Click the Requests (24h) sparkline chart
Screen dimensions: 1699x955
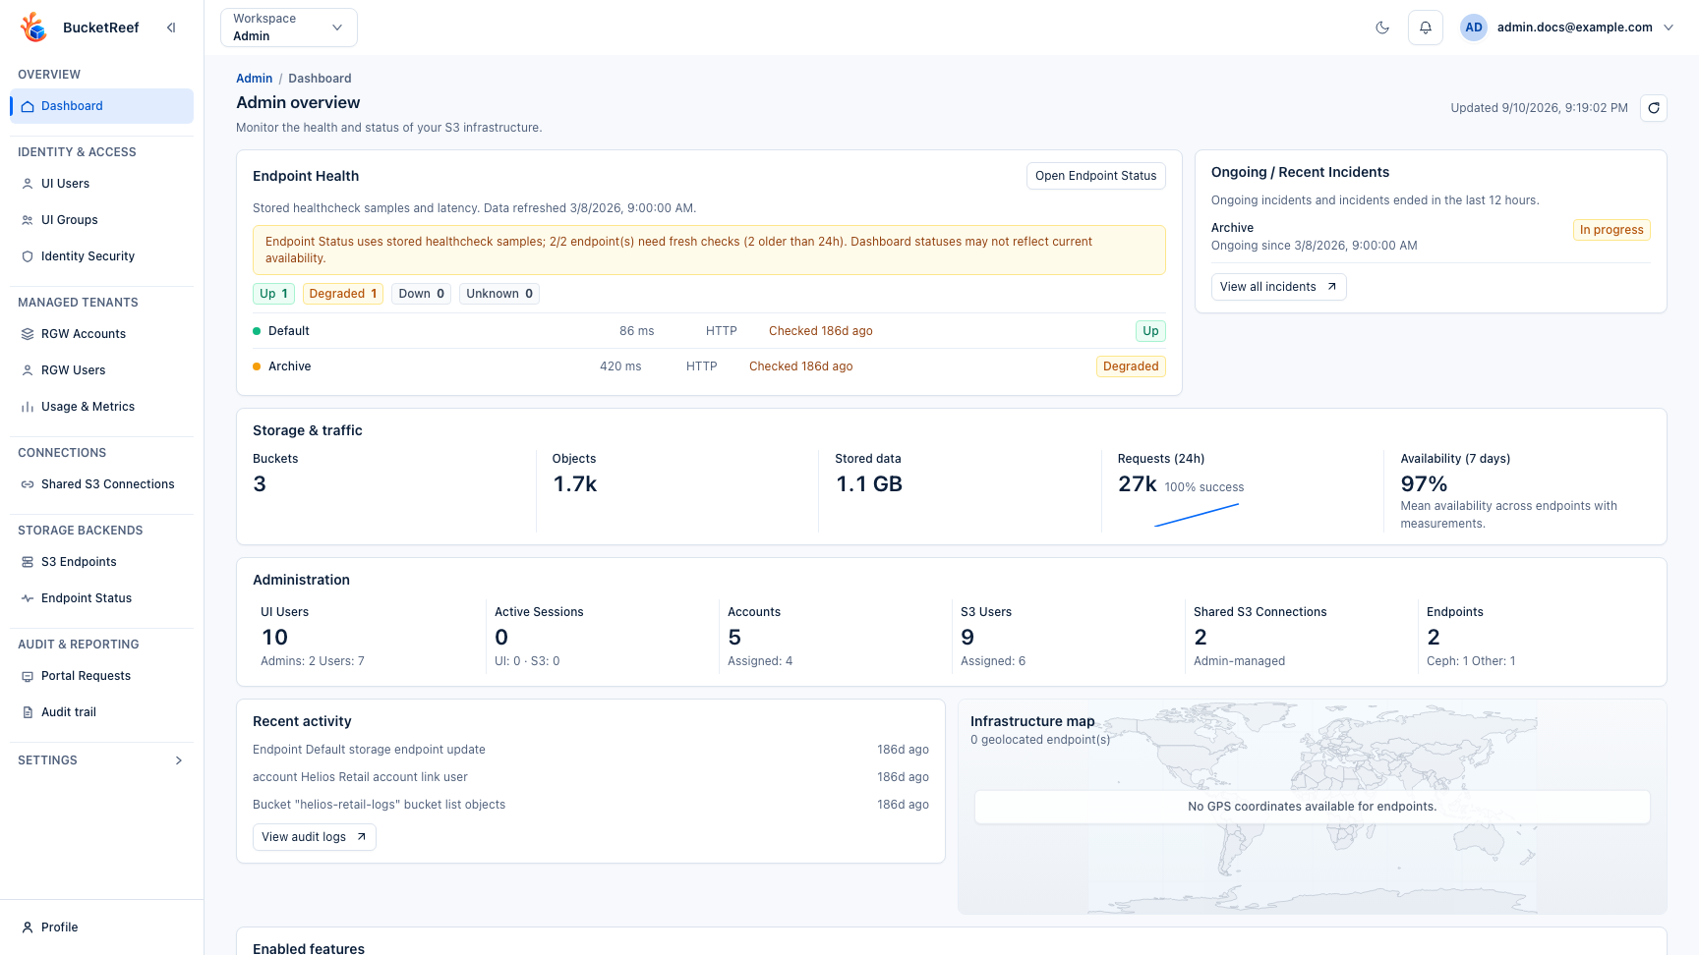click(1197, 515)
